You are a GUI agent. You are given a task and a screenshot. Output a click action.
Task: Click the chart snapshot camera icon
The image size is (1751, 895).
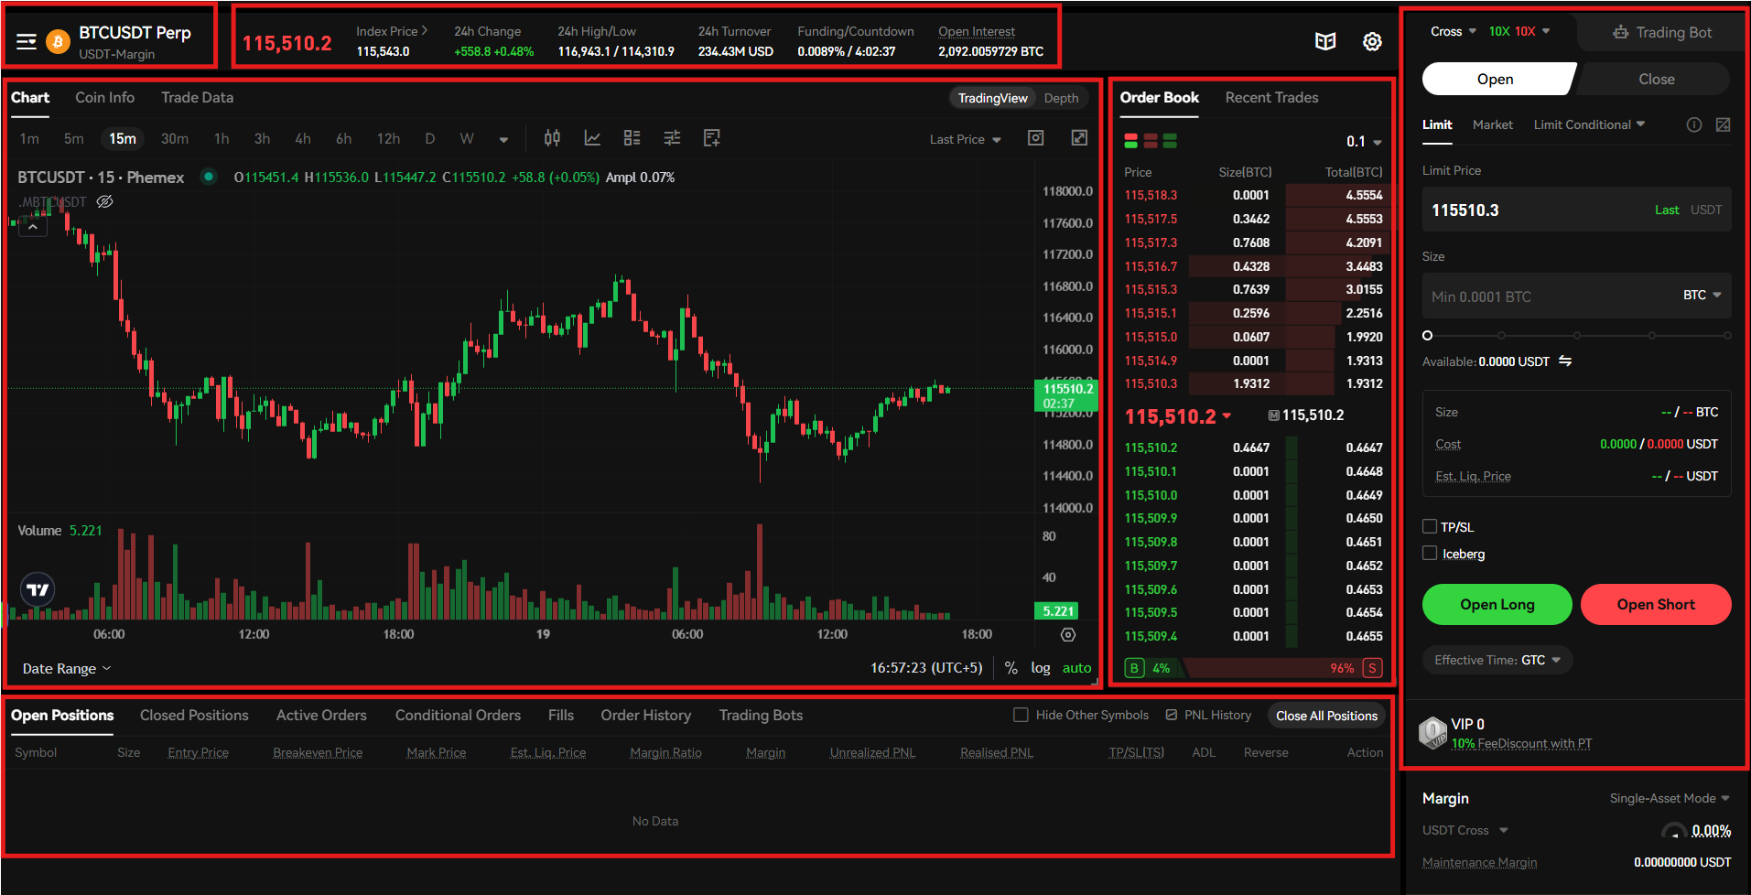(1035, 137)
